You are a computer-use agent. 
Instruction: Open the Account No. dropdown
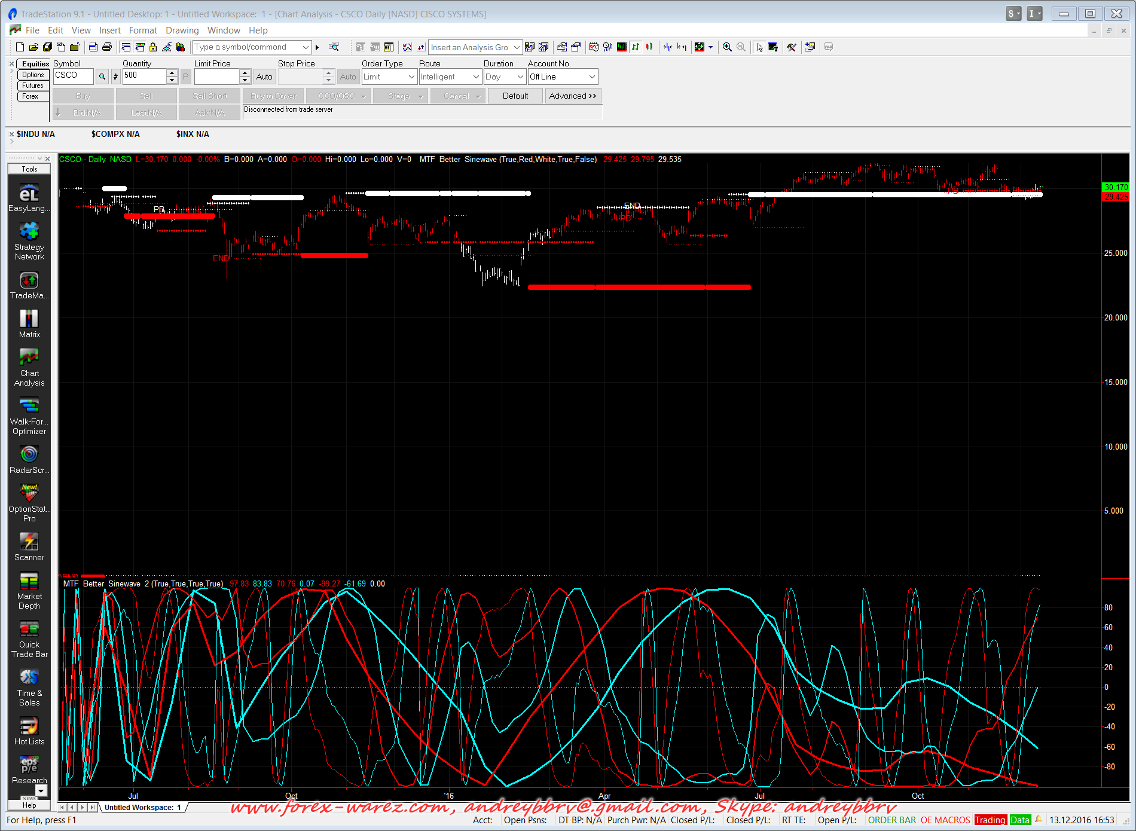(x=592, y=77)
